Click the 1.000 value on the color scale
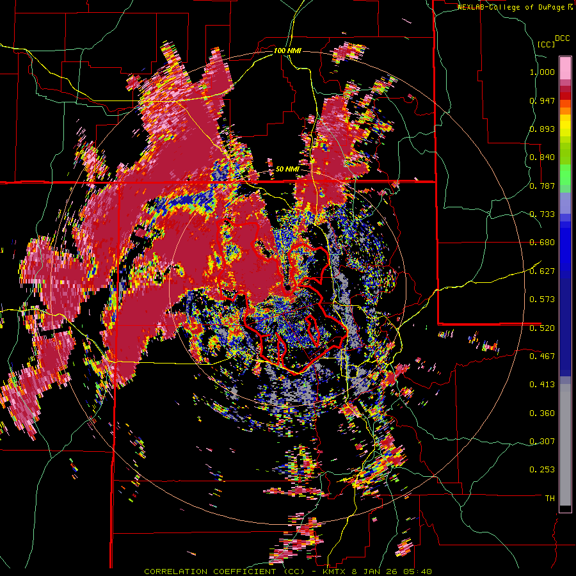The height and width of the screenshot is (576, 576). (x=542, y=72)
